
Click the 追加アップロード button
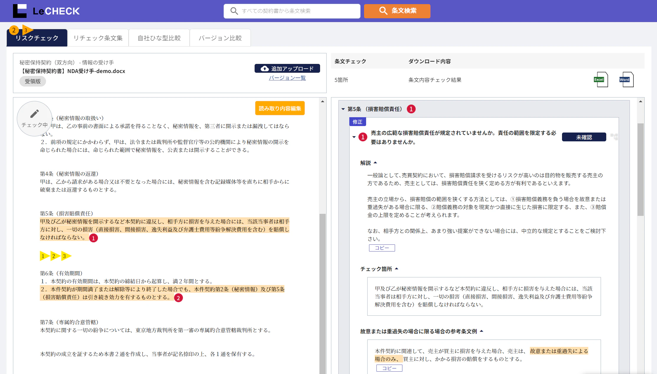tap(287, 69)
